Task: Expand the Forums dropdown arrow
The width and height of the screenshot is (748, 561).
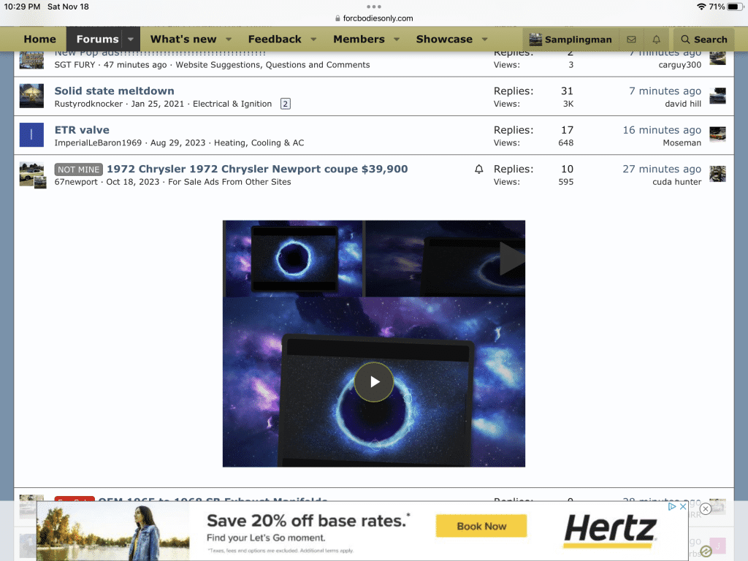Action: (131, 39)
